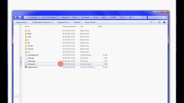Select the file name readme.html
184x103 pixels.
coord(33,67)
